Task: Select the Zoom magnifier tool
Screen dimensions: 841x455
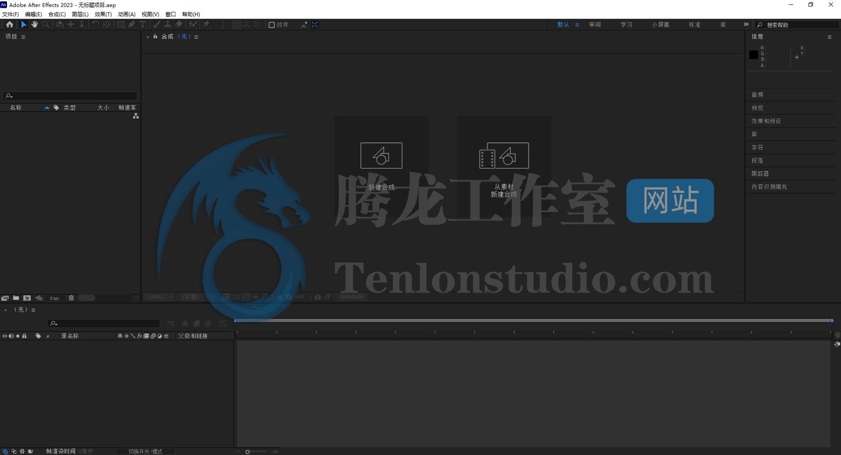Action: point(46,25)
